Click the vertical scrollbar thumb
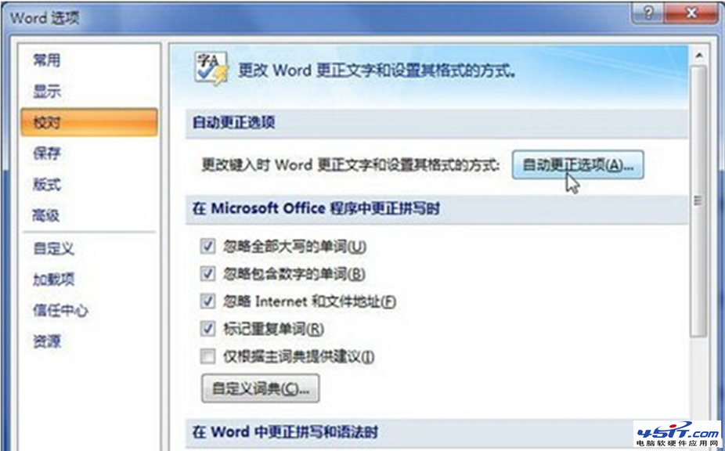The height and width of the screenshot is (451, 725). coord(698,201)
